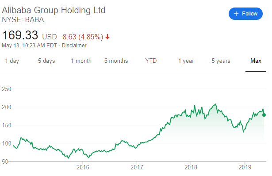Select the 2018 year marker on axis
This screenshot has height=176, width=272.
[x=191, y=167]
